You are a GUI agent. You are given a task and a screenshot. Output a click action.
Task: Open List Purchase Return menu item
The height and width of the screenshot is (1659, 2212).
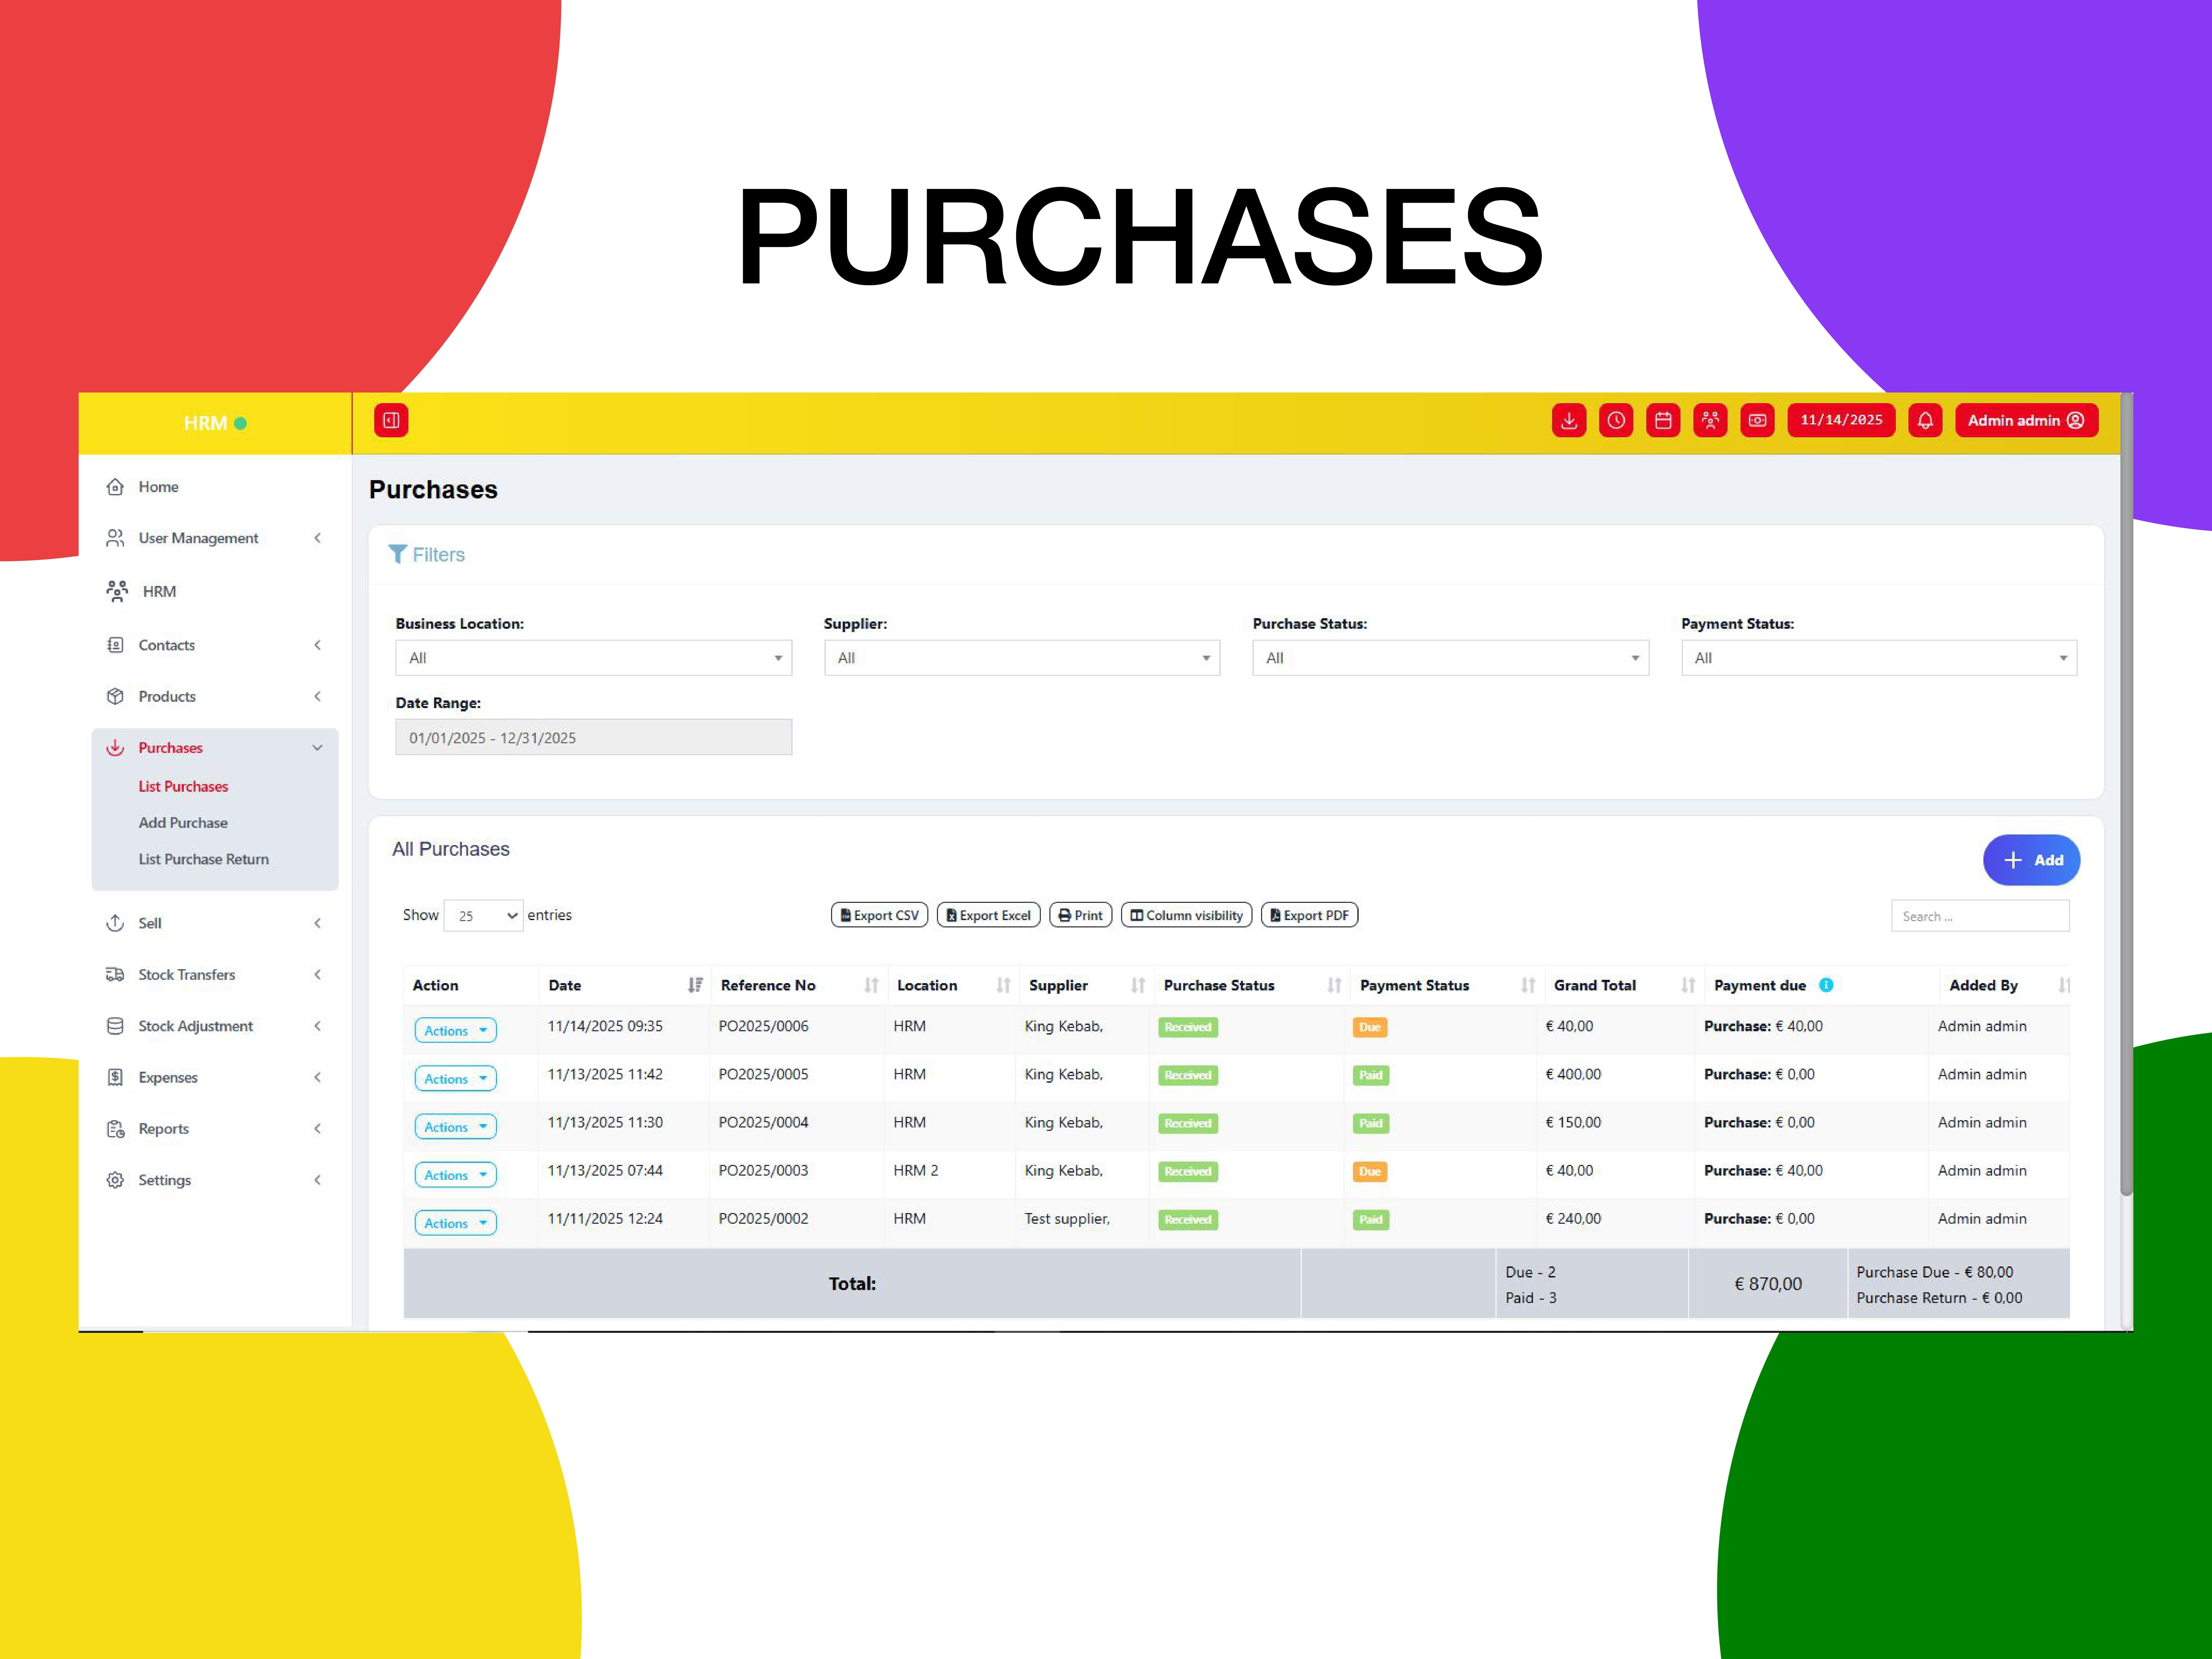[x=204, y=859]
